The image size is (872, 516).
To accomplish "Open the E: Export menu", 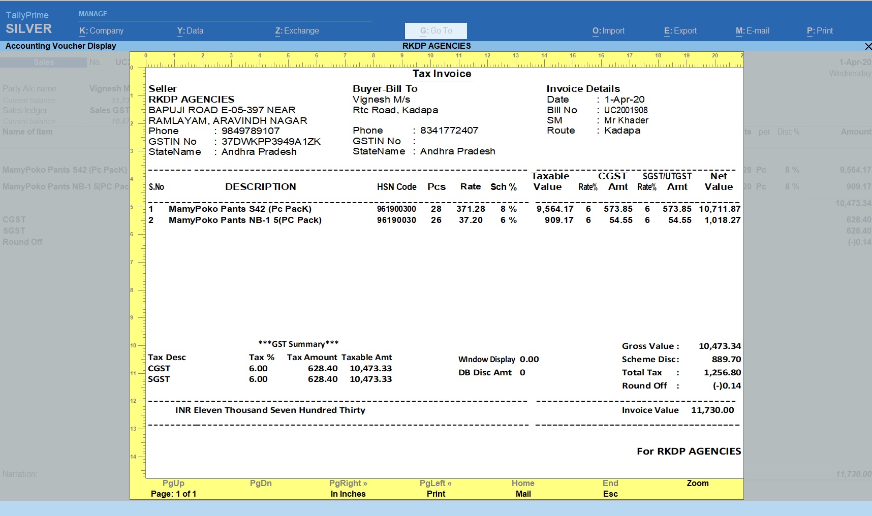I will 680,31.
